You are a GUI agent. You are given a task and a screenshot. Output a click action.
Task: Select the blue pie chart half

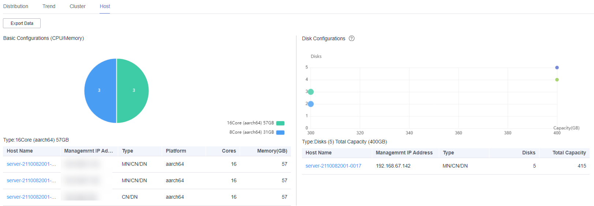(x=100, y=91)
